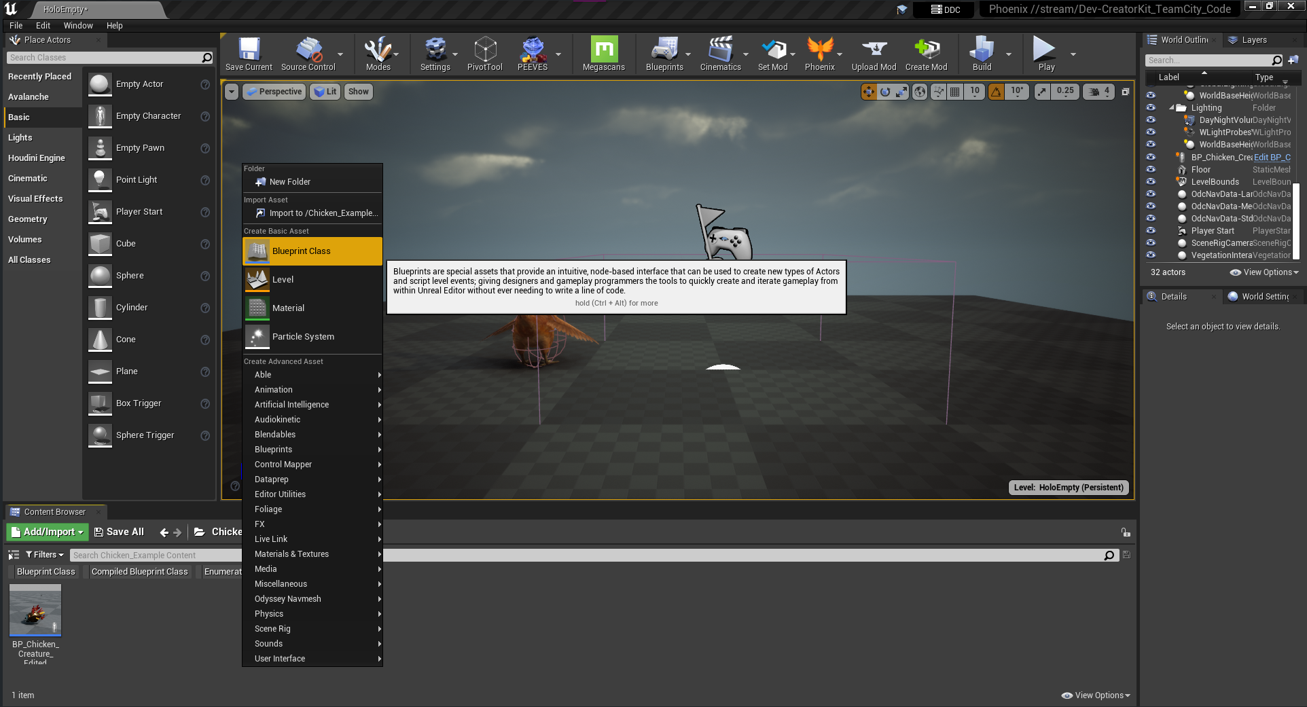Click the Point Light help icon
Viewport: 1307px width, 707px height.
[205, 180]
